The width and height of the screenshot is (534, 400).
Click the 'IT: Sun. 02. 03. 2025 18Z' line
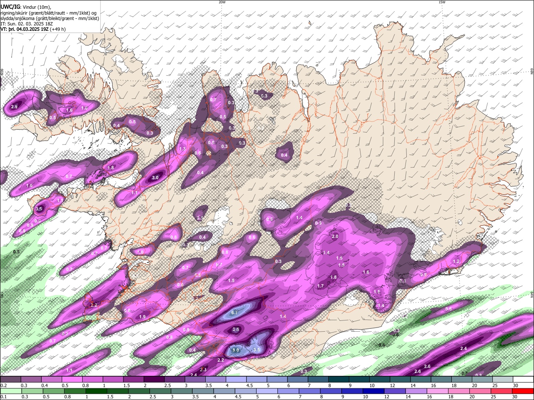[26, 24]
